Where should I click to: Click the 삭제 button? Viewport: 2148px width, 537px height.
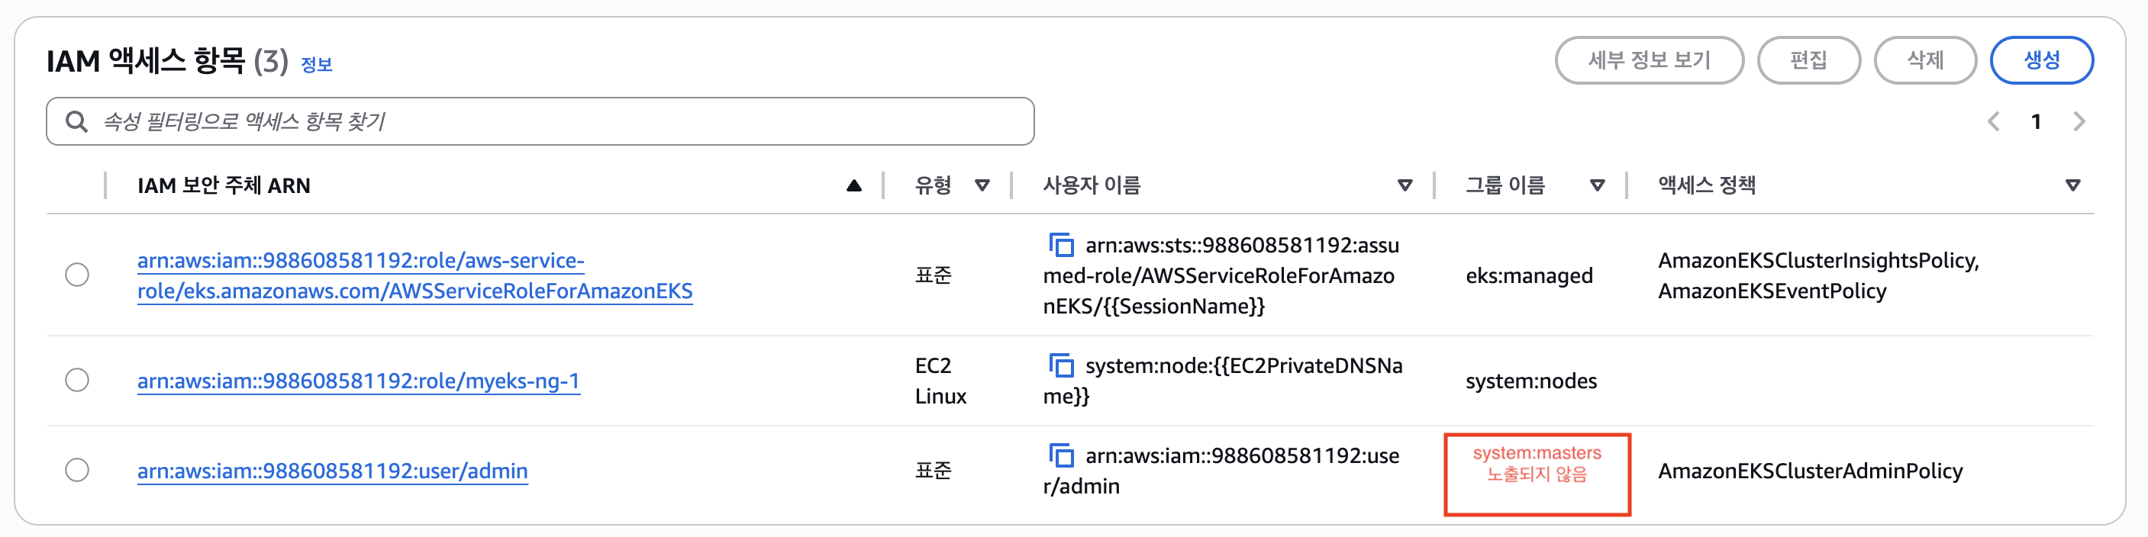click(1926, 59)
